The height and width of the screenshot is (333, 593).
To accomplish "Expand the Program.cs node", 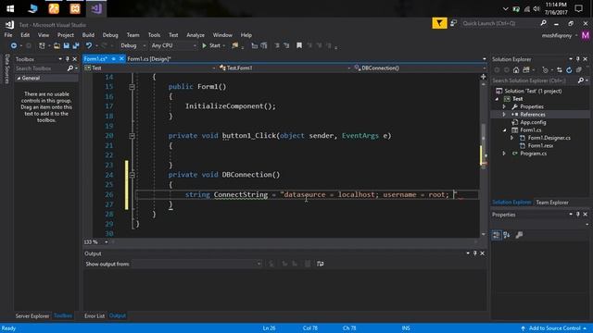I will tap(504, 154).
